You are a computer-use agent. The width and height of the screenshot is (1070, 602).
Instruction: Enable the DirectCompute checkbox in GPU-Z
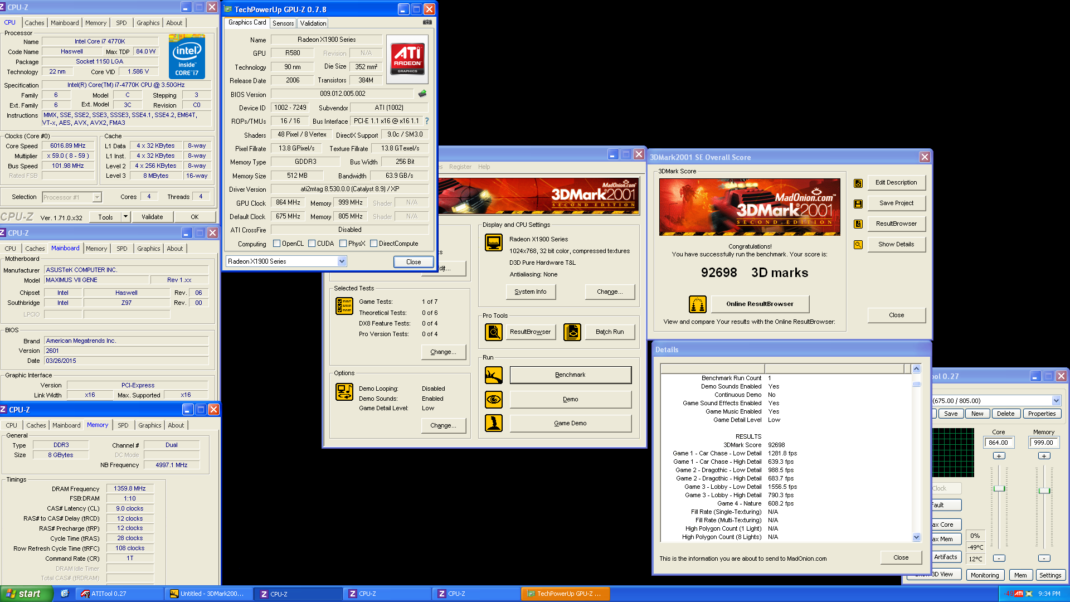coord(374,244)
